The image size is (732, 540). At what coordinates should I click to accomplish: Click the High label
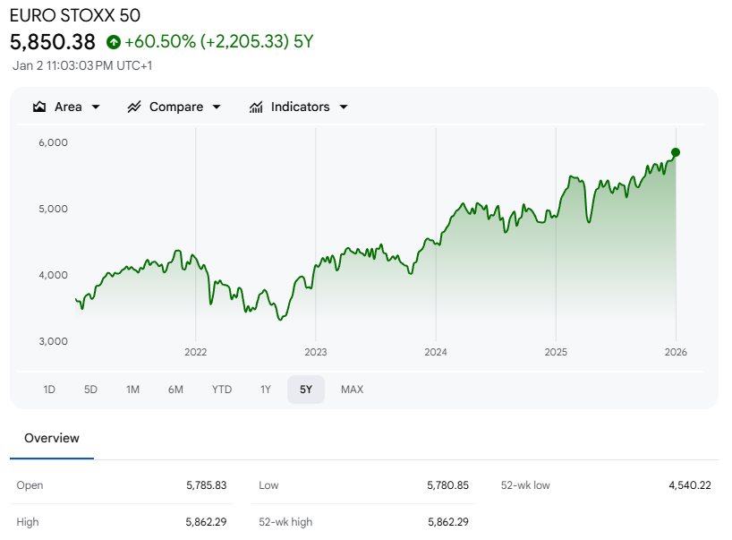coord(28,522)
